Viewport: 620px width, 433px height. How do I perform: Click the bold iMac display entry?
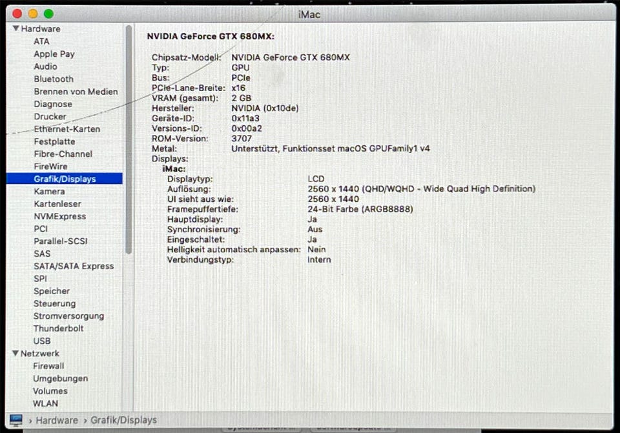[x=174, y=169]
